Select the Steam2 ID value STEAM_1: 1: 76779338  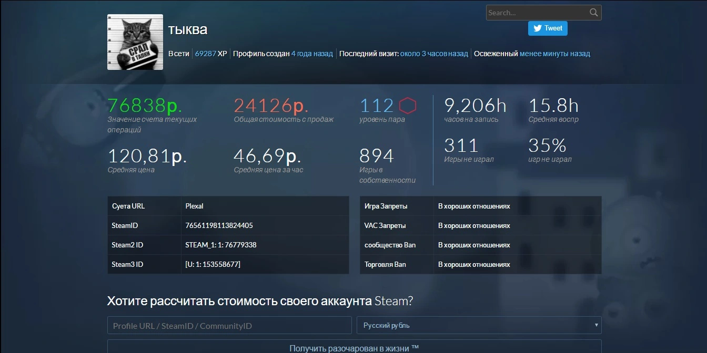point(221,245)
